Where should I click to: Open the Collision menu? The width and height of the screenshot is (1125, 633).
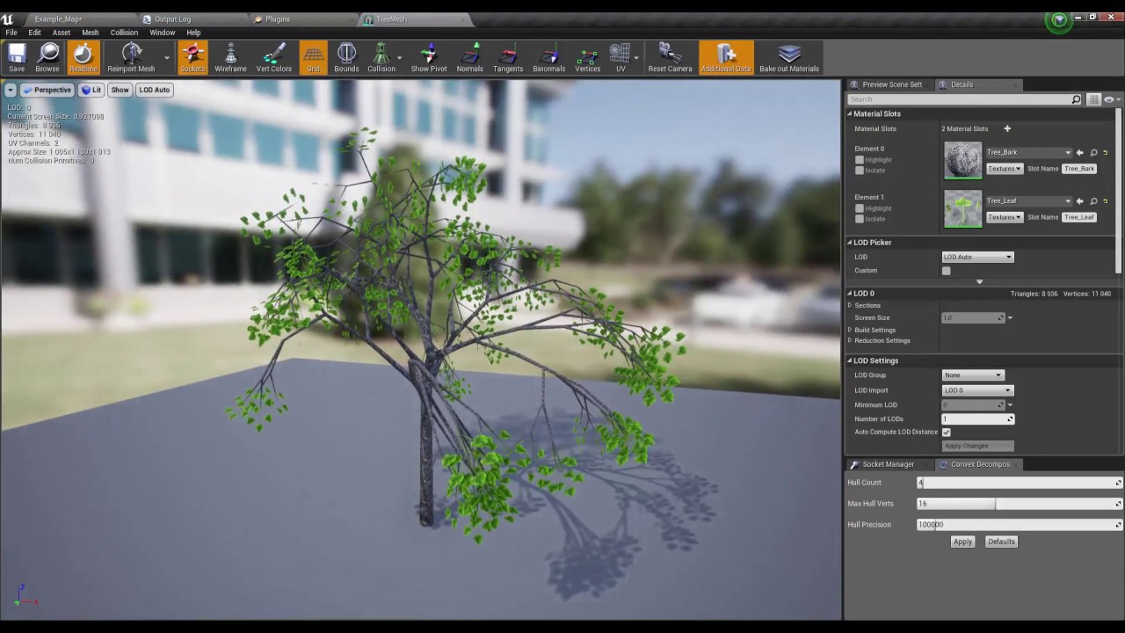coord(124,33)
